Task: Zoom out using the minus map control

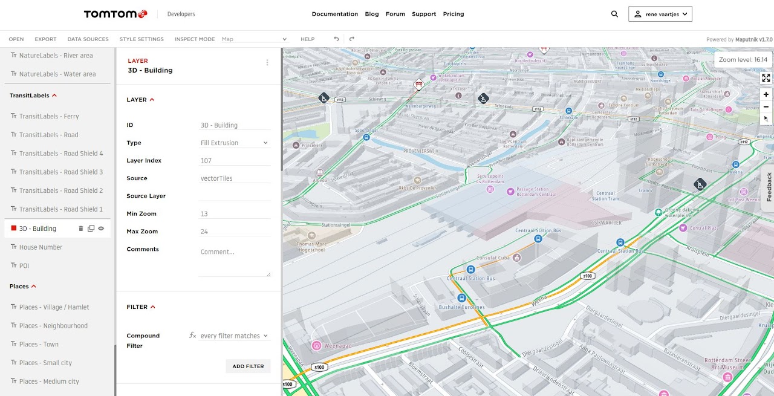Action: 766,106
